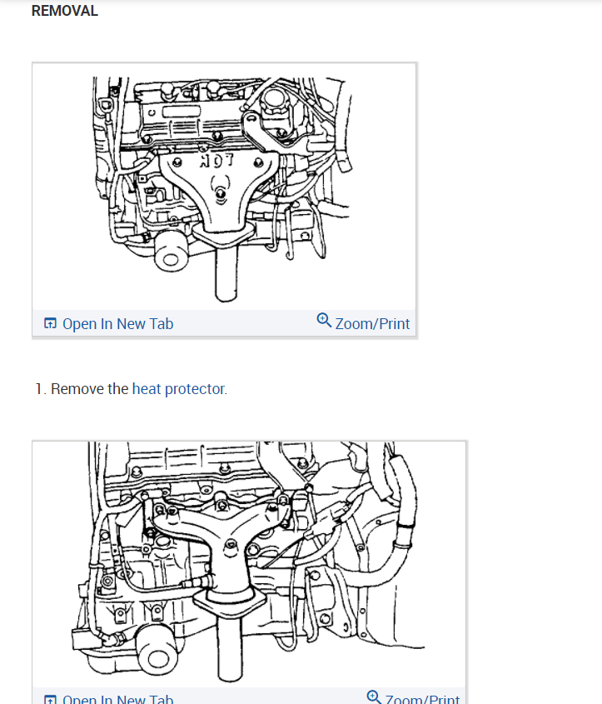602x704 pixels.
Task: Select Zoom/Print for the exhaust manifold diagram
Action: 422,699
